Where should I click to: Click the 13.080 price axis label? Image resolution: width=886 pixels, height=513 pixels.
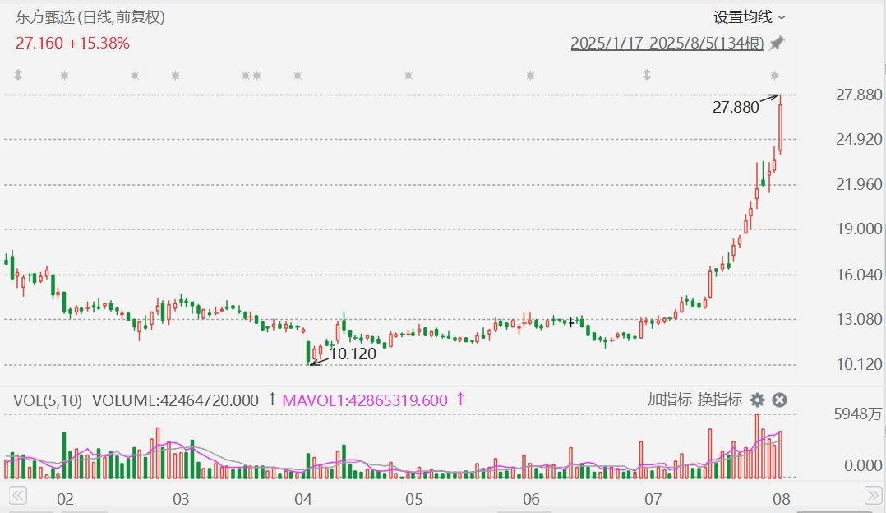point(859,319)
